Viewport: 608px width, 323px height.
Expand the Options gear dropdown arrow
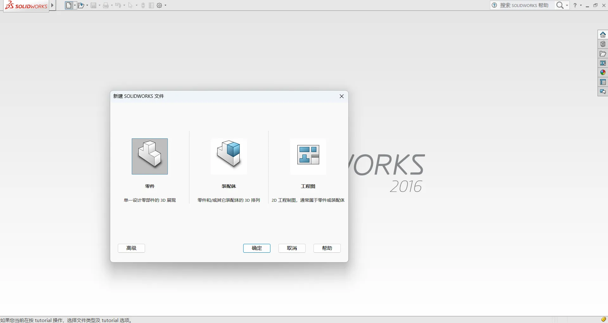click(x=165, y=5)
